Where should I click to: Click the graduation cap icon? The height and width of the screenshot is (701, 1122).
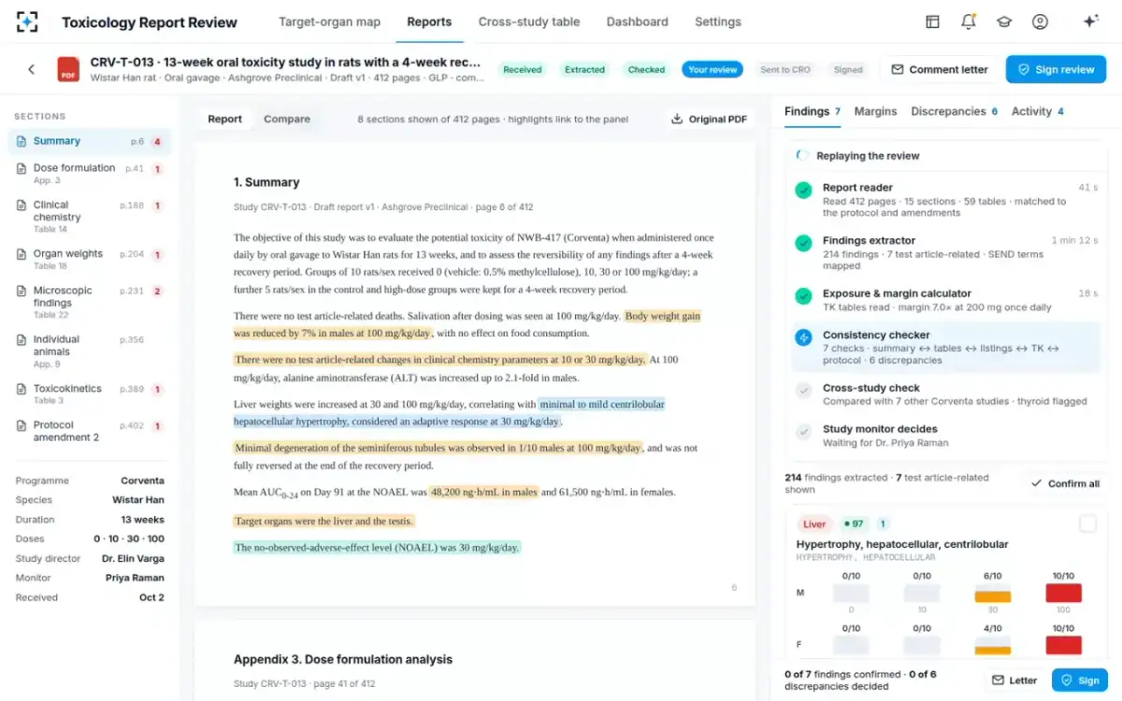(x=1004, y=21)
